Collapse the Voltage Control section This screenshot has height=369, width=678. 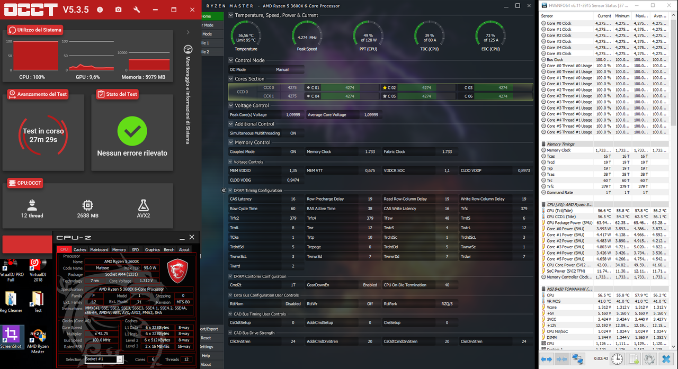point(230,105)
